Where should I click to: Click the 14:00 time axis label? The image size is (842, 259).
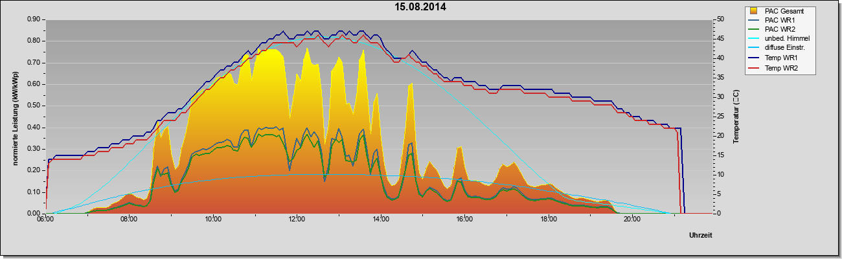click(x=381, y=220)
